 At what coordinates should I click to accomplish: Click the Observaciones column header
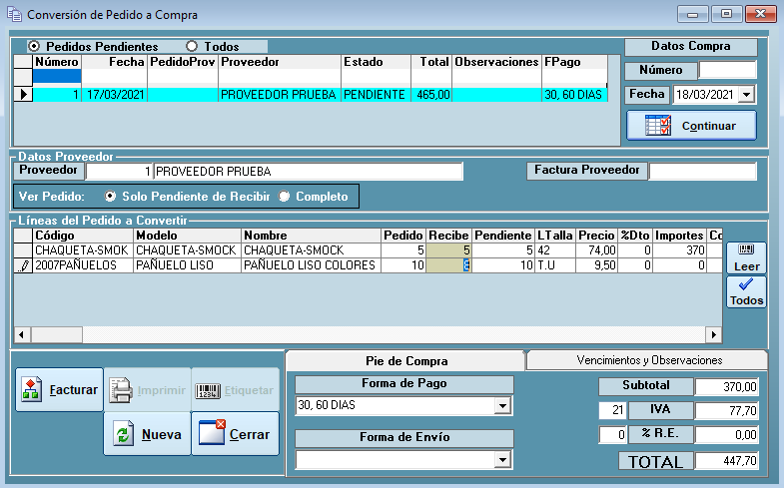point(496,62)
